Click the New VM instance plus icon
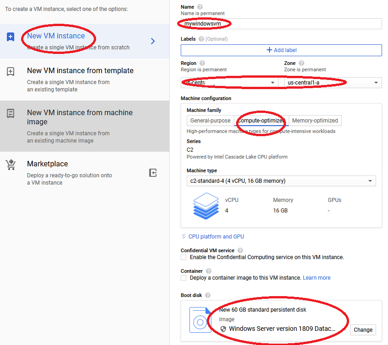This screenshot has width=388, height=345. coord(11,37)
